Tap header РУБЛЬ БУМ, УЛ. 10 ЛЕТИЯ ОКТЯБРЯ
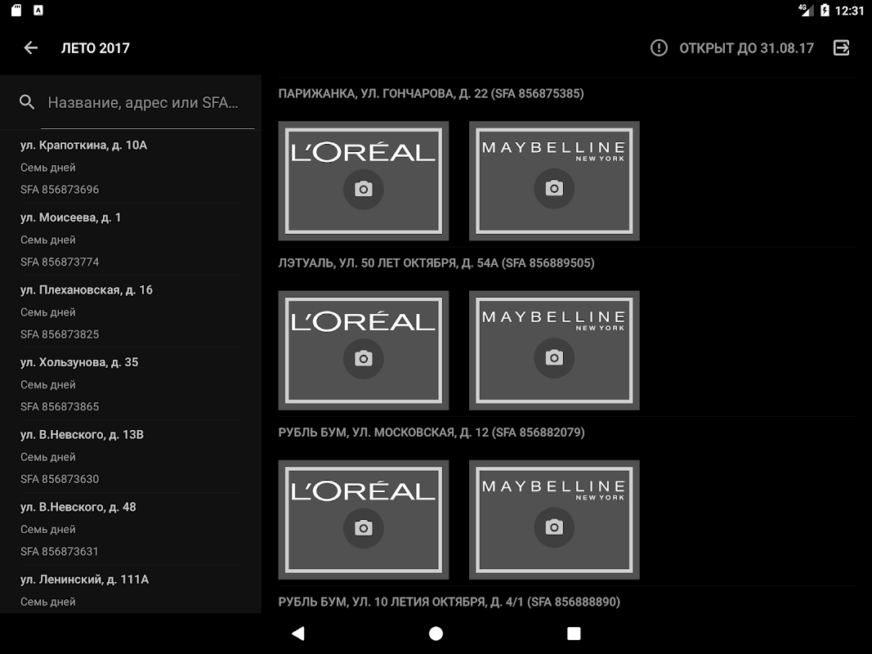The image size is (872, 654). coord(449,602)
